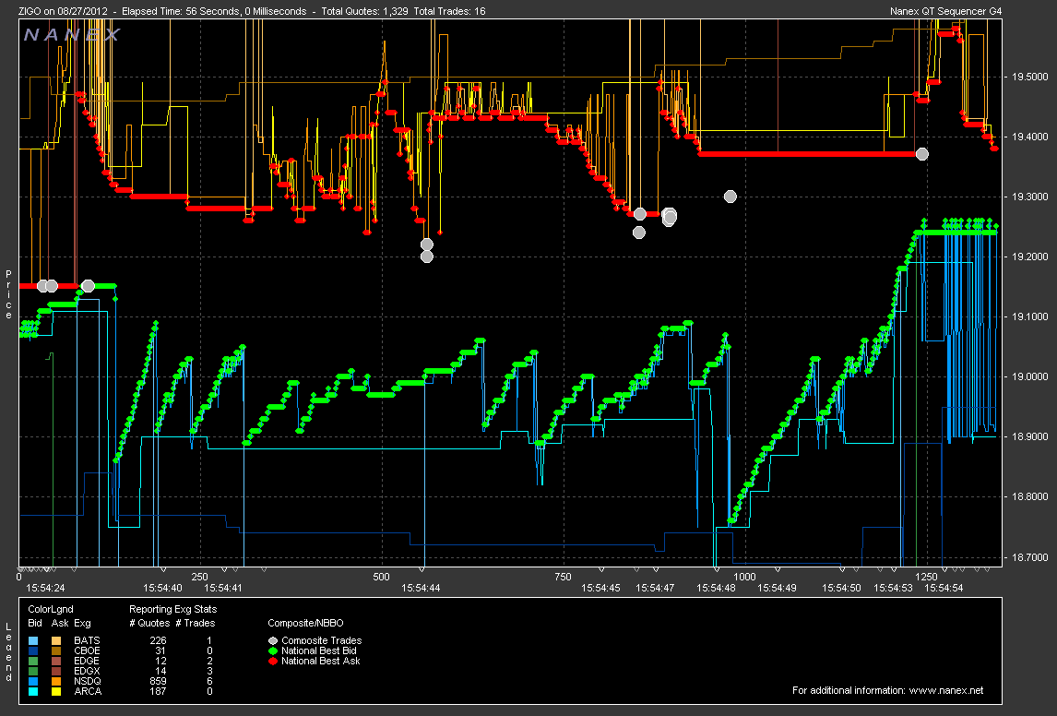The height and width of the screenshot is (716, 1057).
Task: Click the NSDQ quote count 859
Action: [158, 681]
